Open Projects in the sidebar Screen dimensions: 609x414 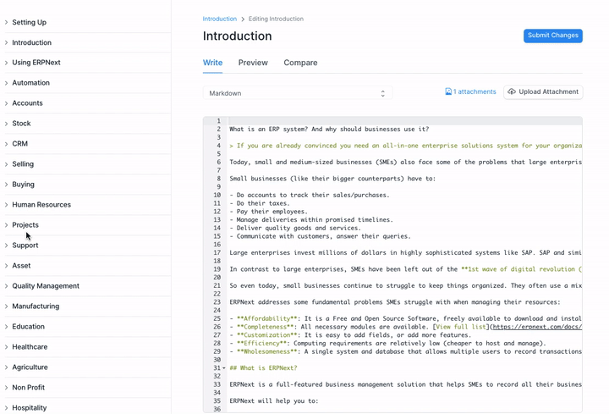25,225
